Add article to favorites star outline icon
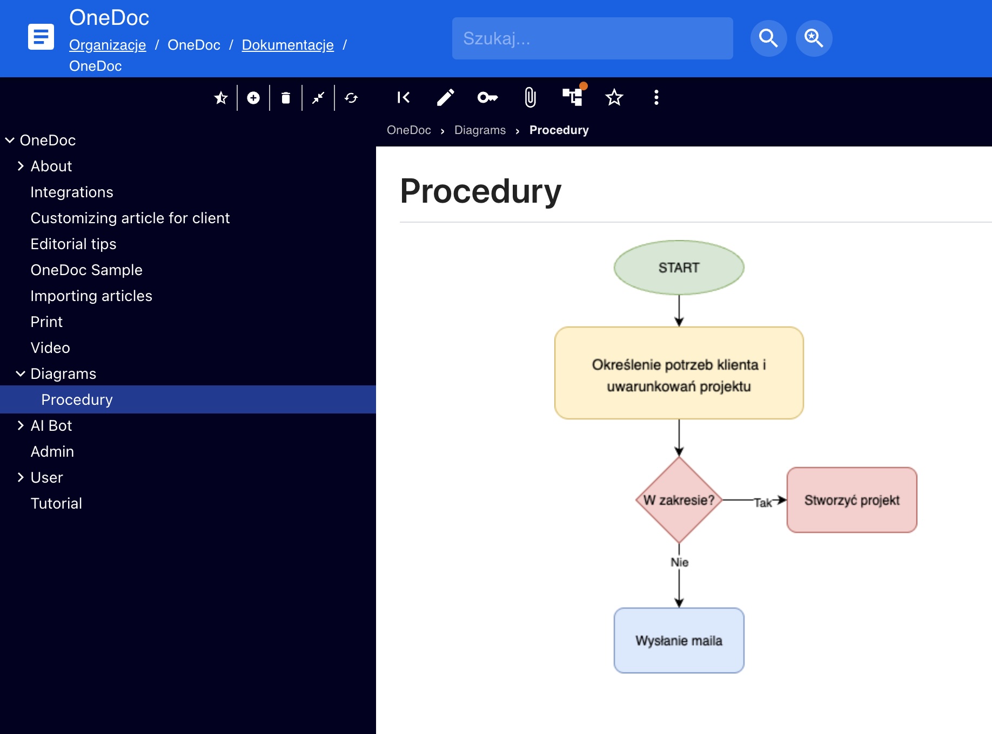This screenshot has width=992, height=734. (x=614, y=98)
